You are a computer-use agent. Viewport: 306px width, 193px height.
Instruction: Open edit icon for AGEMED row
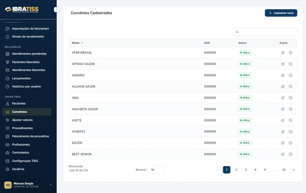283,75
